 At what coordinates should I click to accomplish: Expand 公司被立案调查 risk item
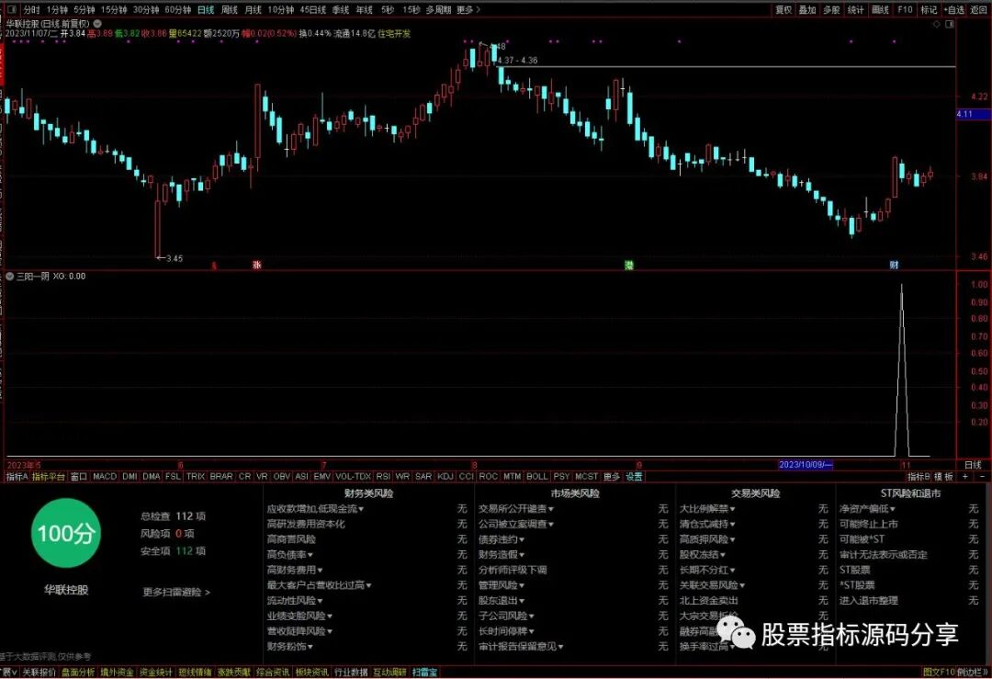[515, 524]
